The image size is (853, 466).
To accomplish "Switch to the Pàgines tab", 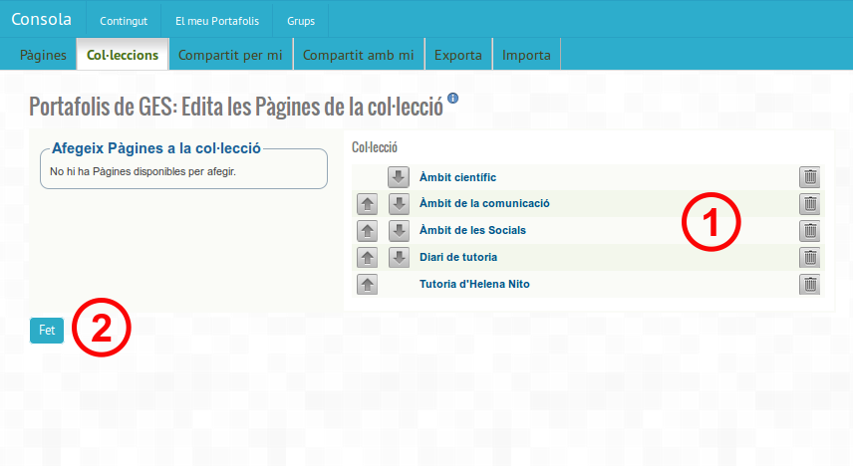I will coord(43,55).
